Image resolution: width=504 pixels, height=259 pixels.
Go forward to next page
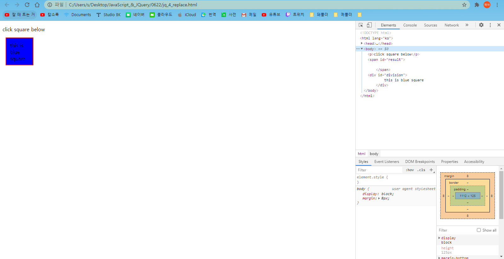(17, 5)
